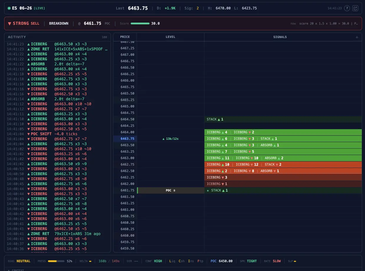
Task: Toggle the NEUTRAL bias indicator
Action: point(23,261)
